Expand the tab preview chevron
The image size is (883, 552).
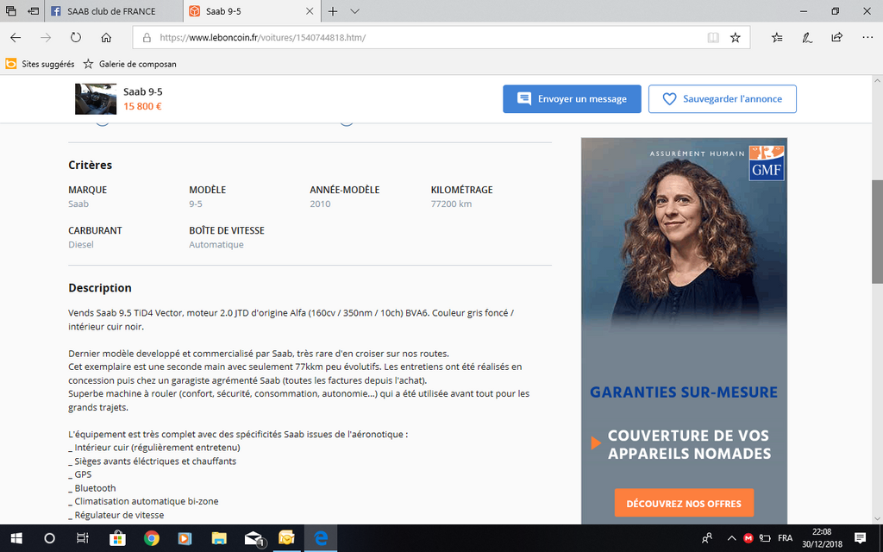[x=354, y=11]
